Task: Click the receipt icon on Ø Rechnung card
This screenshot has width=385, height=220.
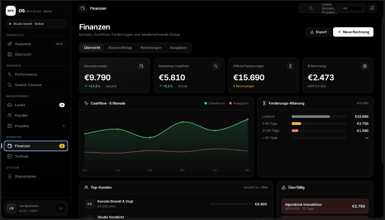Action: click(365, 66)
